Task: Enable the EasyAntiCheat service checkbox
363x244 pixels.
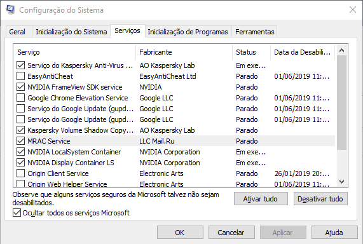Action: click(x=20, y=76)
